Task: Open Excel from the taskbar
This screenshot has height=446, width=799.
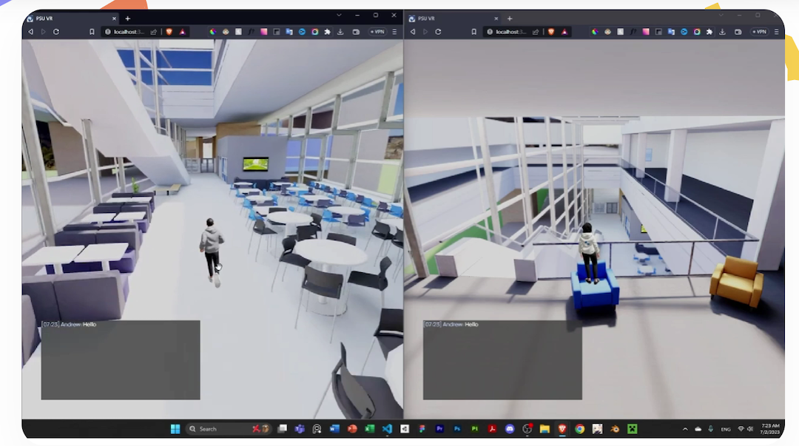Action: coord(369,429)
